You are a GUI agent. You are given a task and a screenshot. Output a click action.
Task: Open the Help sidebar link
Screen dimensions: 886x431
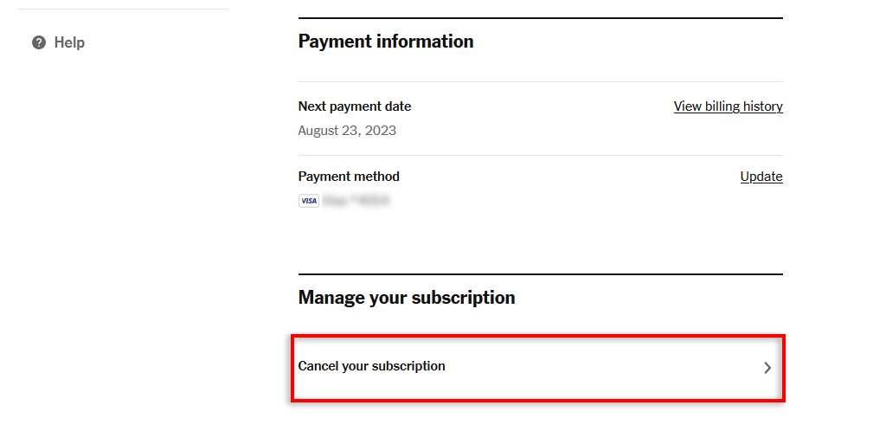[69, 42]
